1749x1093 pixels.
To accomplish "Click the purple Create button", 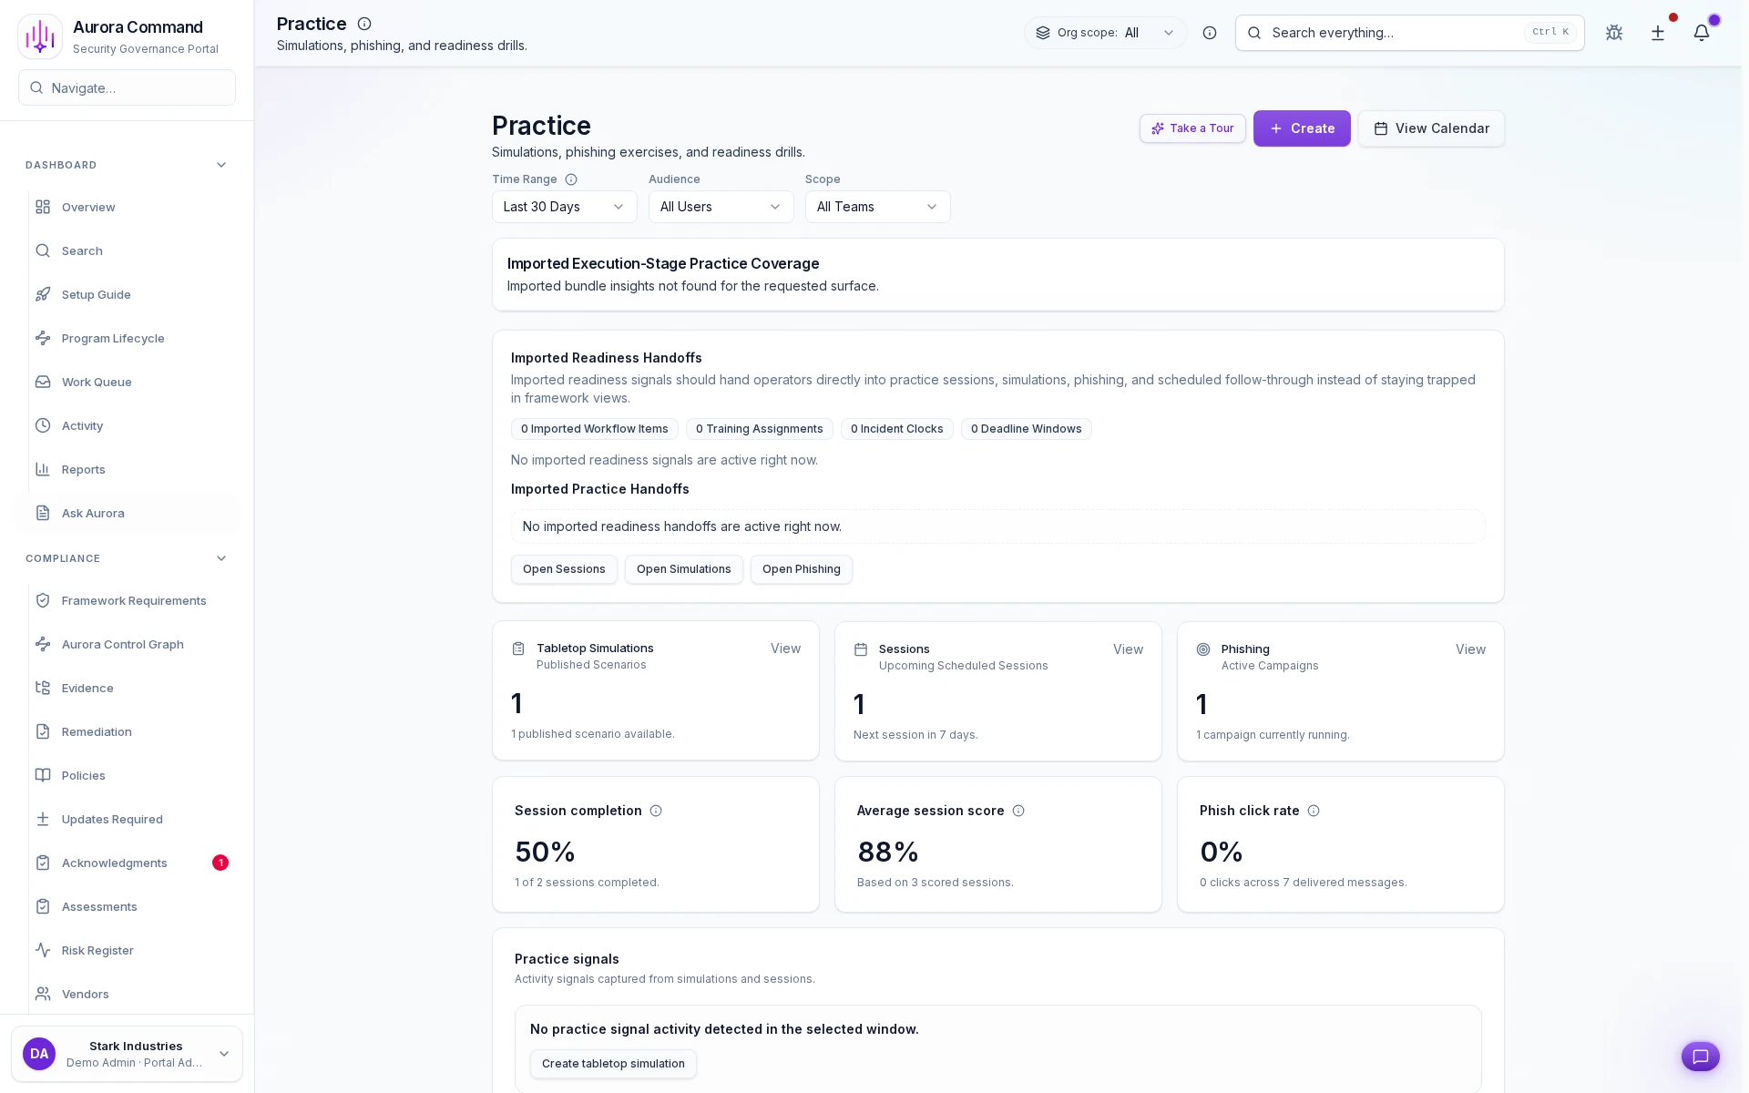I will pyautogui.click(x=1302, y=128).
